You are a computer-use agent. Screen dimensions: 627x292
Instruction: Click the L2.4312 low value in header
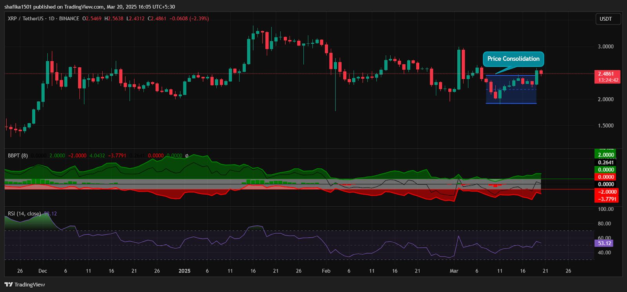135,18
